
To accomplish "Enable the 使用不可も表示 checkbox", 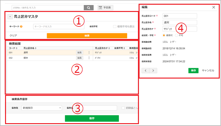I will point(115,26).
